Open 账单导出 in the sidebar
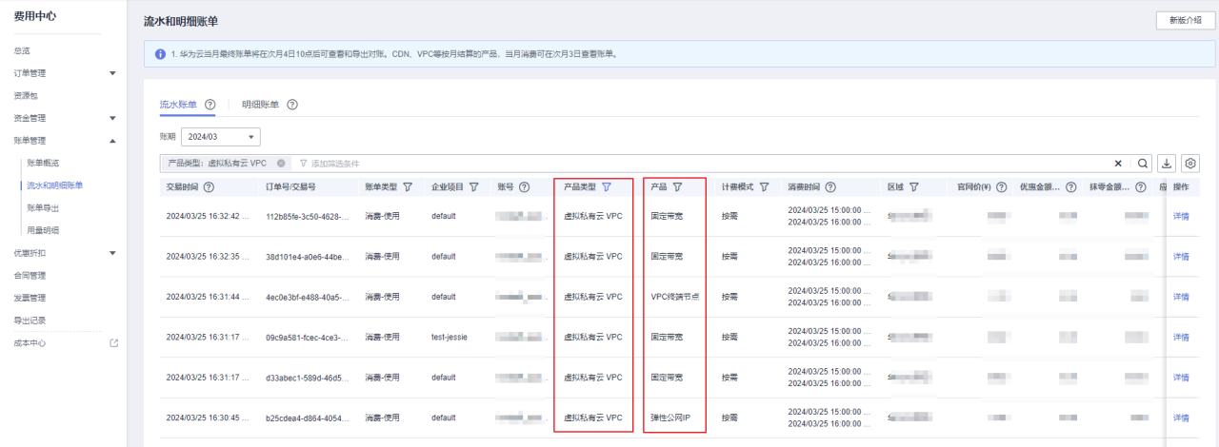Screen dimensions: 1219x447 [x=43, y=207]
